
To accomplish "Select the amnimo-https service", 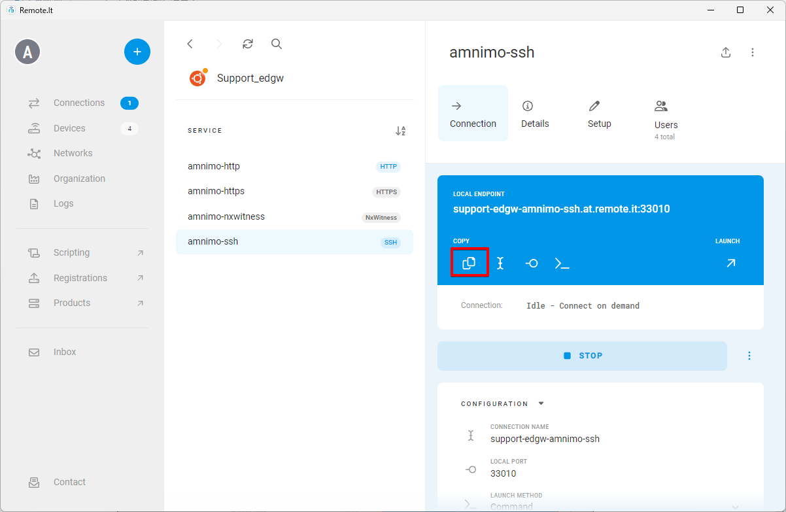I will coord(216,191).
